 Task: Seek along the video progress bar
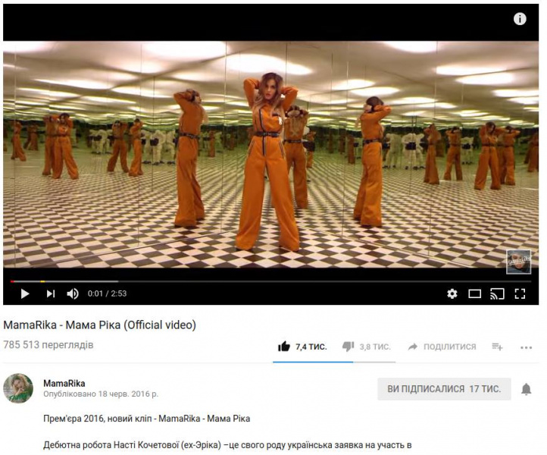270,281
